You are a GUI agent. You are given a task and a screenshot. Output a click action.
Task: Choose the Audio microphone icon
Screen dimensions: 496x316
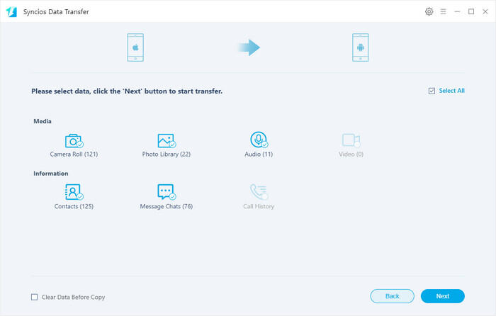click(259, 140)
